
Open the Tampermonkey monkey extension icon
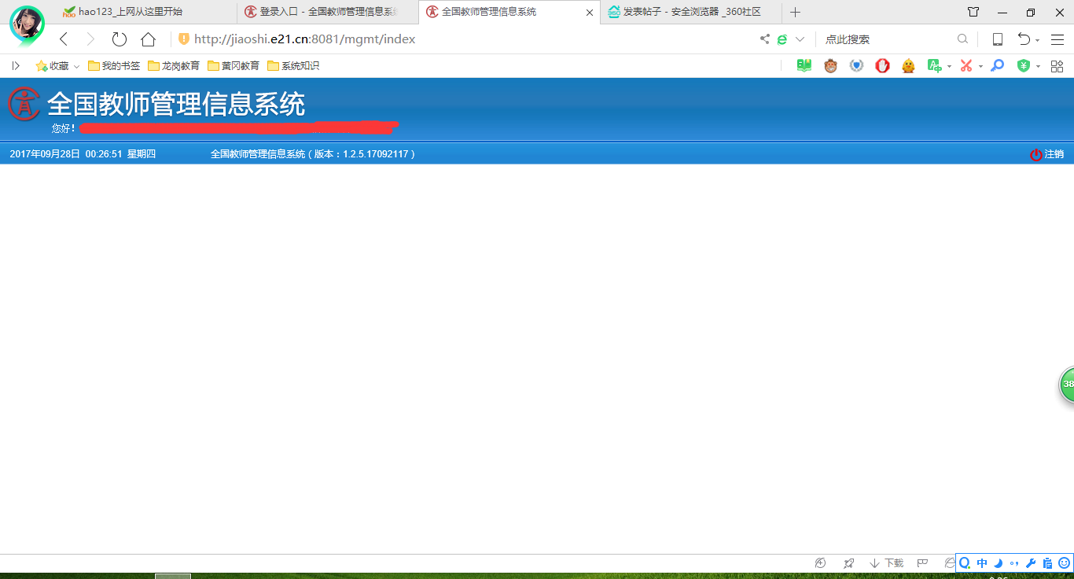[830, 66]
